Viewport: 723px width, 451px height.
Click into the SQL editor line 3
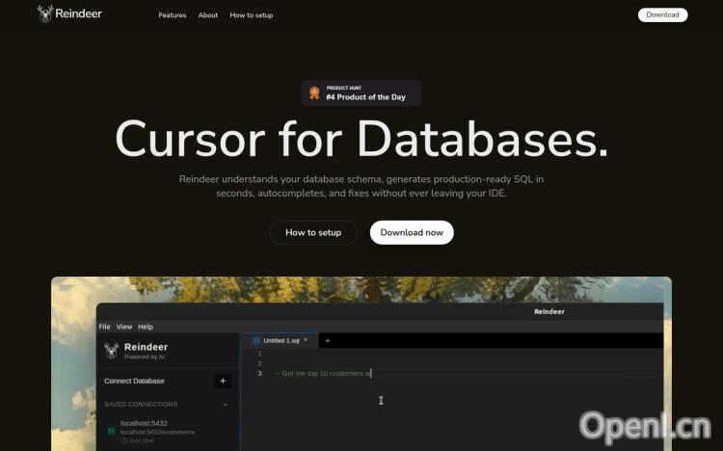[x=434, y=373]
